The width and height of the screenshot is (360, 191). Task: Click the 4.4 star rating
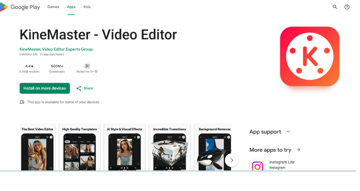29,66
